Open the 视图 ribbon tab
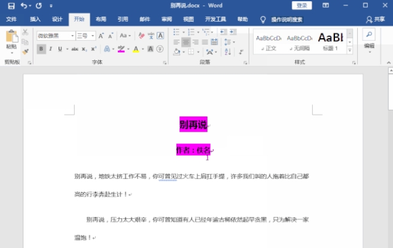 pyautogui.click(x=188, y=19)
